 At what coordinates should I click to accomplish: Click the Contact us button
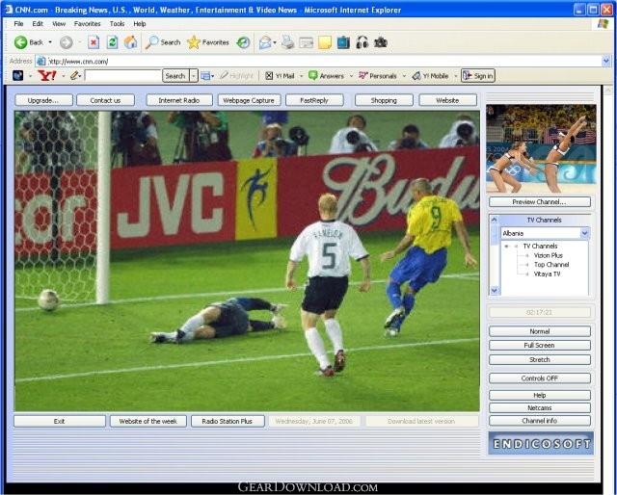(x=105, y=100)
